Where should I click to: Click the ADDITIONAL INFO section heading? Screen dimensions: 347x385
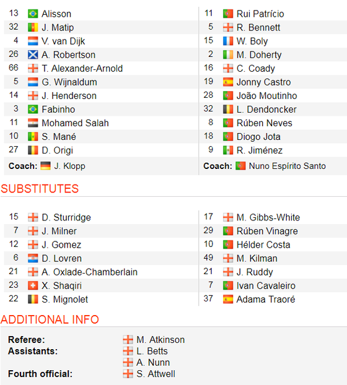click(x=50, y=319)
